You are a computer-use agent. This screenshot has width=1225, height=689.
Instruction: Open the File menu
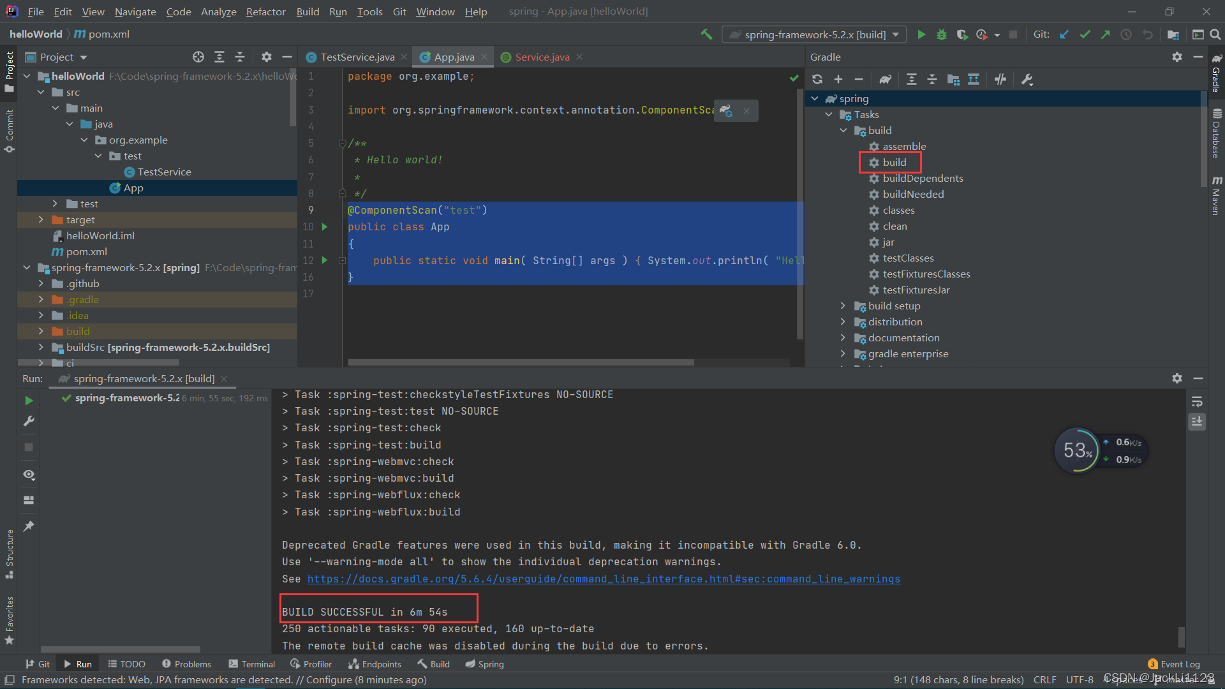[x=36, y=11]
